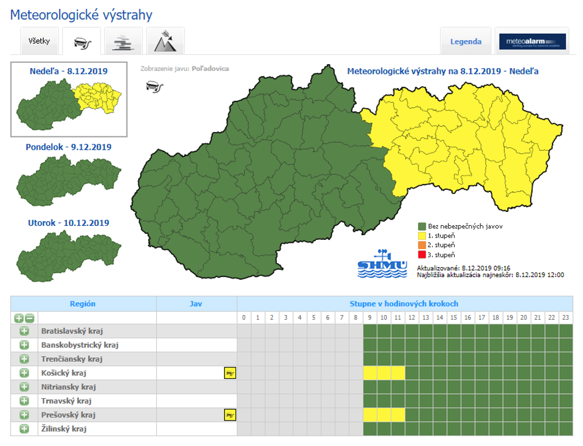Collapse all regions with the header minus button
The width and height of the screenshot is (583, 446).
[x=29, y=318]
